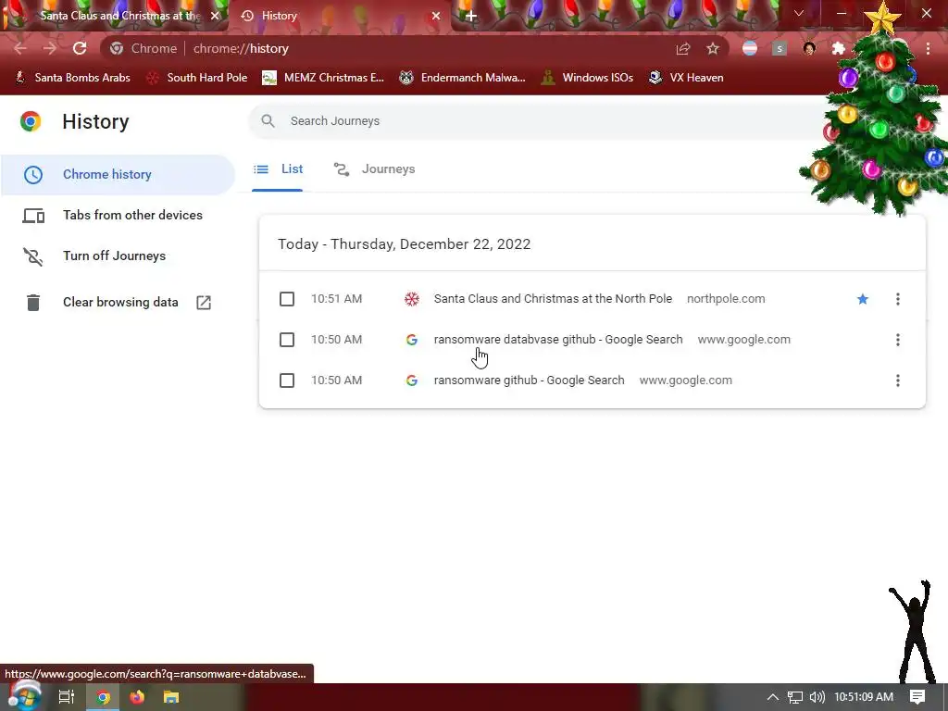The height and width of the screenshot is (711, 948).
Task: Open the Endermanch Malware bookmark
Action: pyautogui.click(x=463, y=78)
